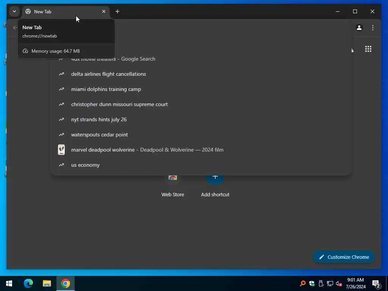Click trending icon beside us economy
The width and height of the screenshot is (388, 291).
[61, 165]
